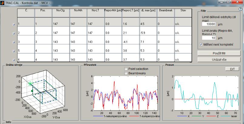Toggle the checkbox for row 5
This screenshot has height=124, width=244.
14,51
